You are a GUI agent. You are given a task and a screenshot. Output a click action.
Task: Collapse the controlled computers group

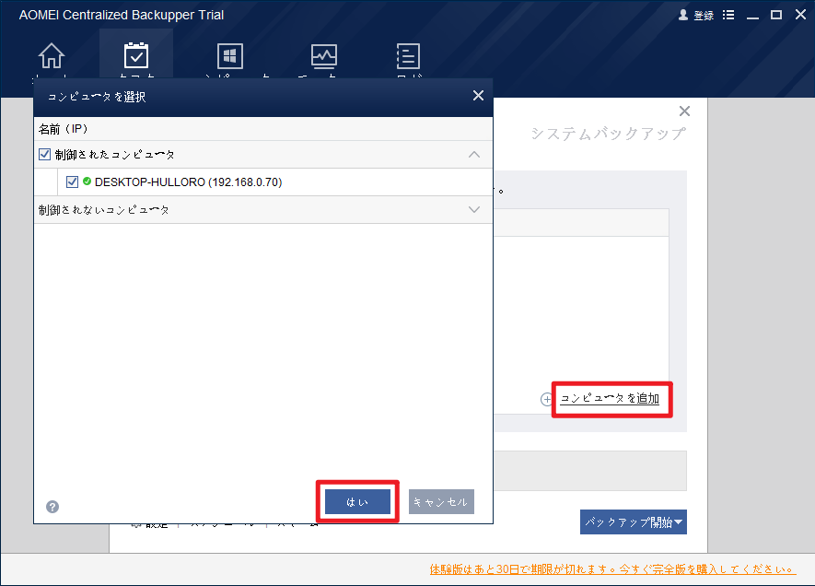click(474, 155)
